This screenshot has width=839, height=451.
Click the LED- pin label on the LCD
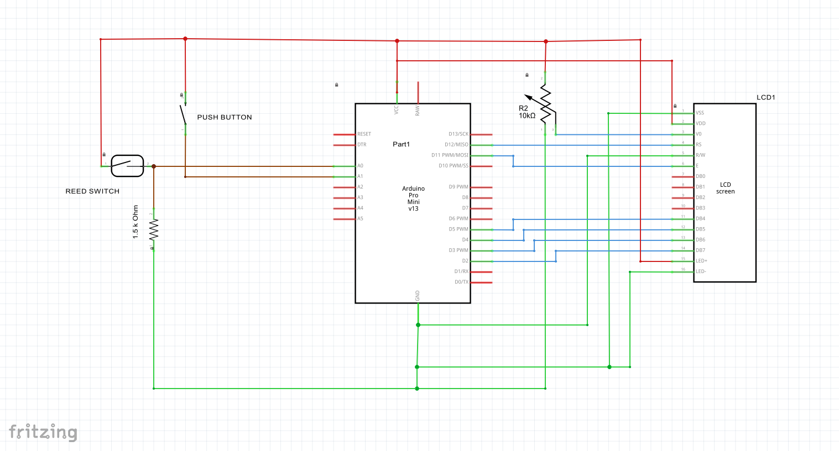(701, 271)
